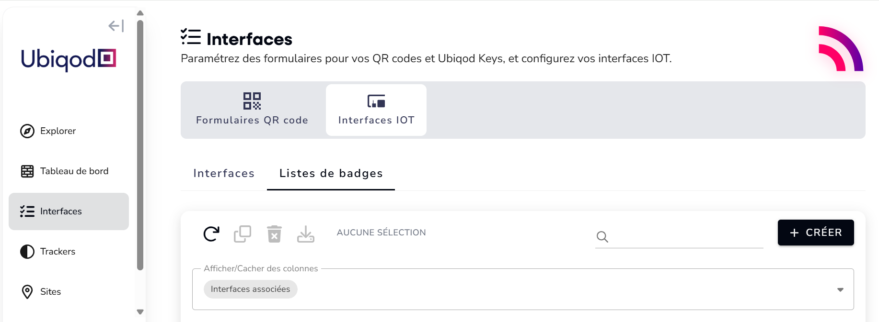The height and width of the screenshot is (322, 879).
Task: Open Sites from the sidebar
Action: [50, 292]
